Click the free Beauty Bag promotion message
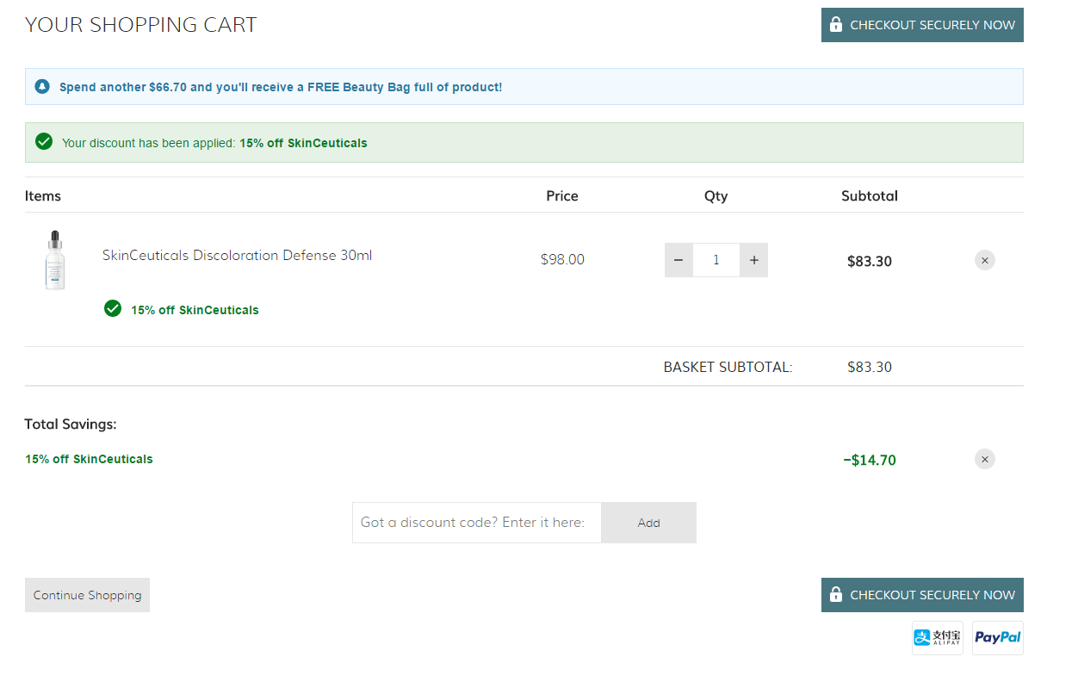The height and width of the screenshot is (694, 1078). pos(281,87)
